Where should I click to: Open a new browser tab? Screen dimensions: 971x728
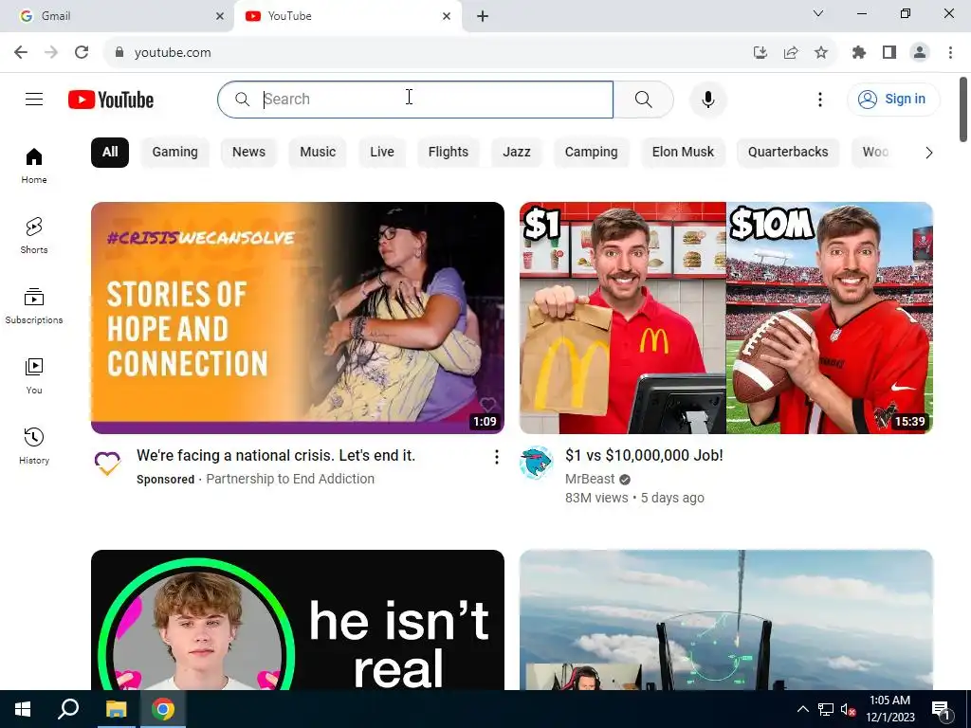[x=483, y=16]
